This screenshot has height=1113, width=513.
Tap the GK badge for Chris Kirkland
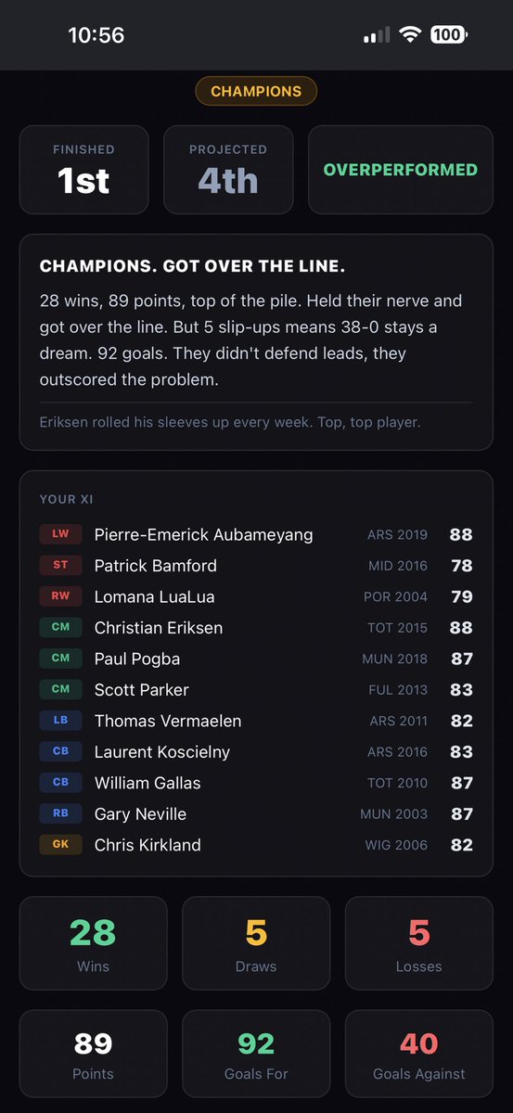pos(60,845)
